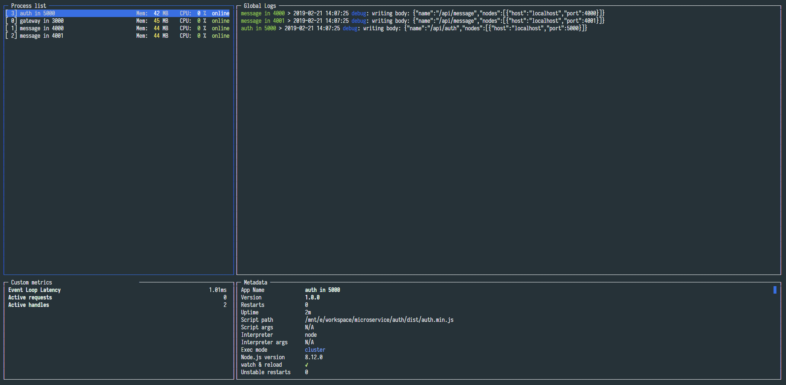Click the Process list panel title
Screen dimensions: 786x385
click(x=29, y=6)
